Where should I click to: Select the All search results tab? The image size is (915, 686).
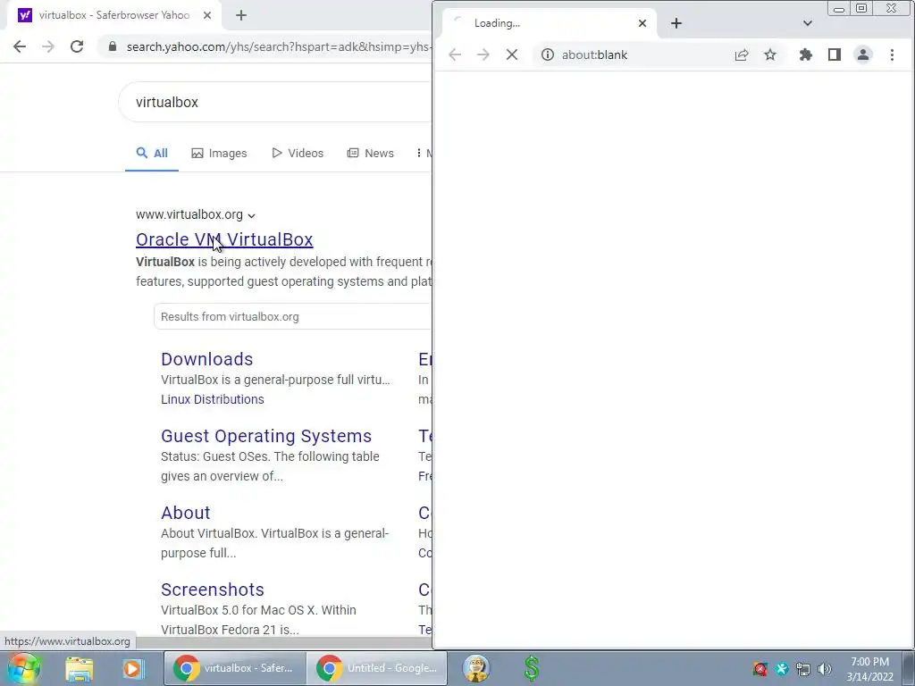pos(152,153)
